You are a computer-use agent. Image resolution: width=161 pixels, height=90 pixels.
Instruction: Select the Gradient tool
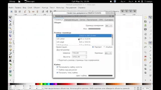point(10,75)
